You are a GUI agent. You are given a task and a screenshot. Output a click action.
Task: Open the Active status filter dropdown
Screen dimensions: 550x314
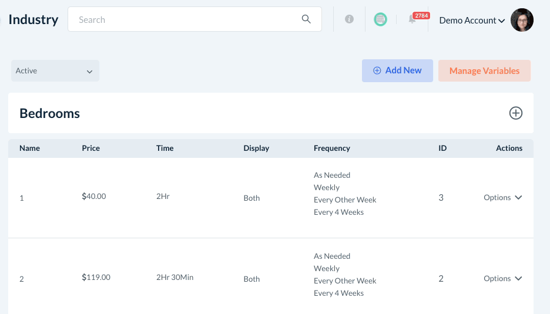[55, 71]
